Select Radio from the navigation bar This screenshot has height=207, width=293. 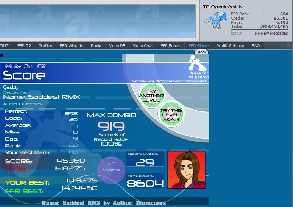[96, 46]
